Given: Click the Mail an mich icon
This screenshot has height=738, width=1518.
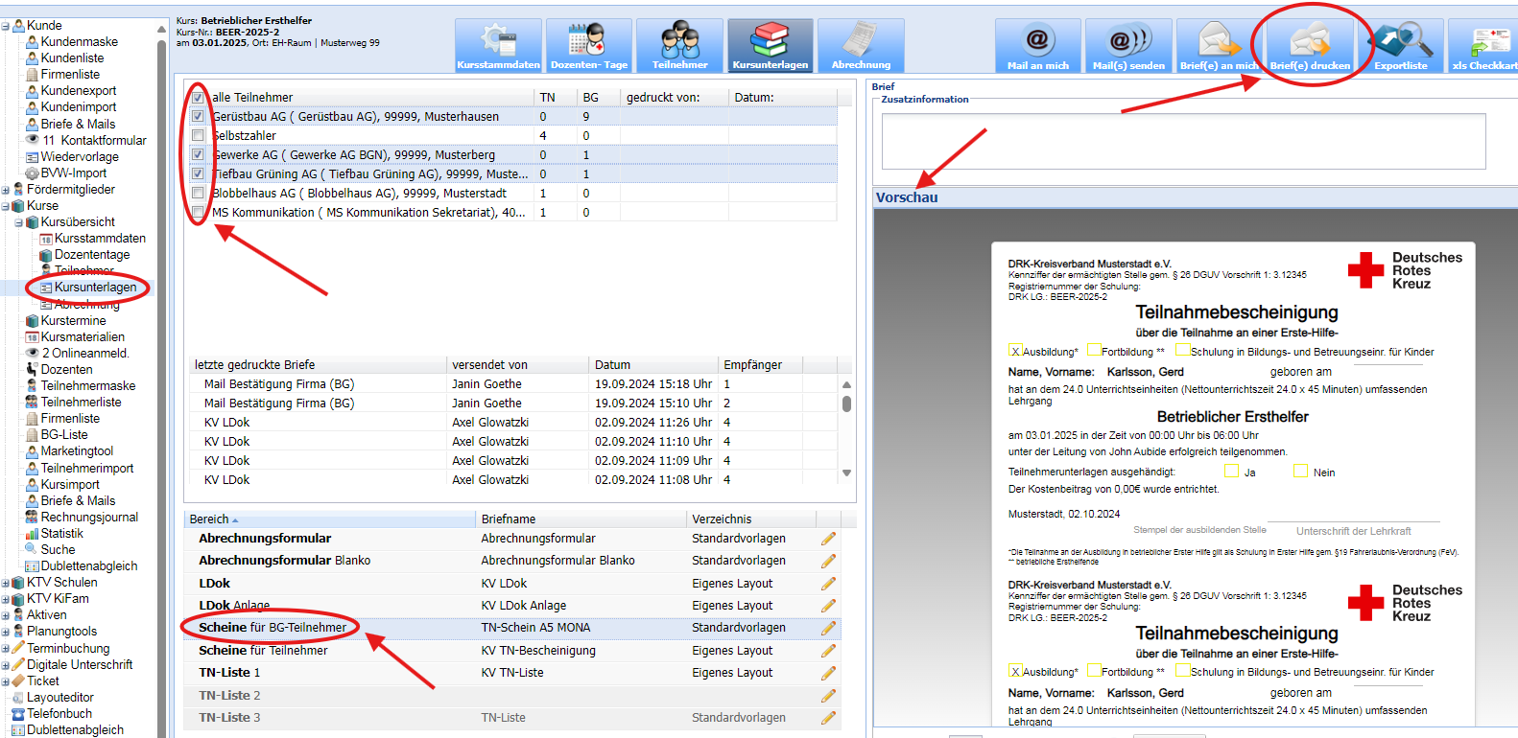Looking at the screenshot, I should coord(1037,46).
